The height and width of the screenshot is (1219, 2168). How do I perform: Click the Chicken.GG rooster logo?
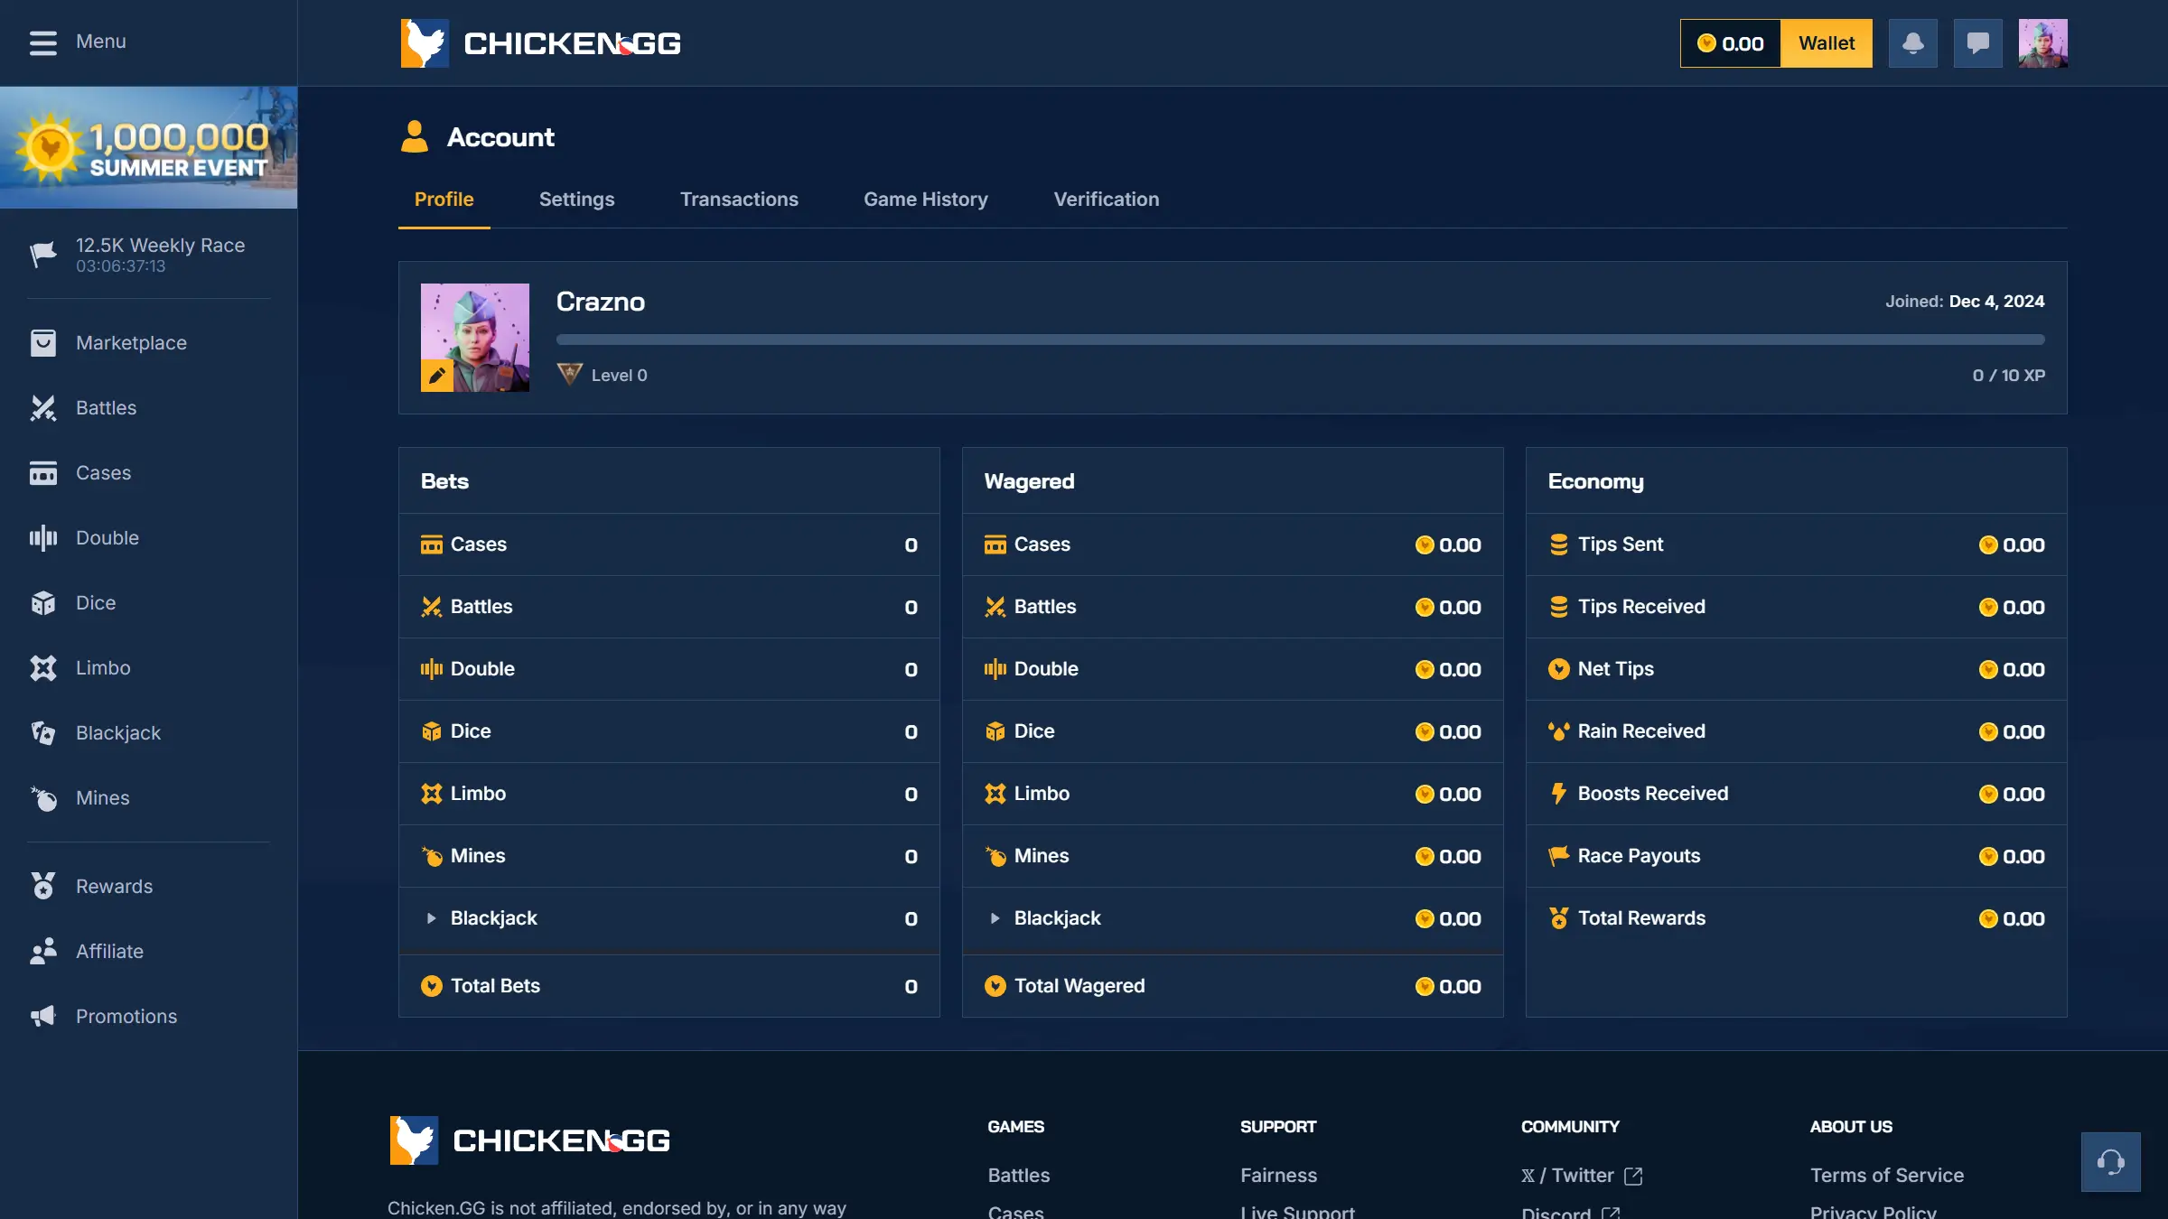click(425, 42)
